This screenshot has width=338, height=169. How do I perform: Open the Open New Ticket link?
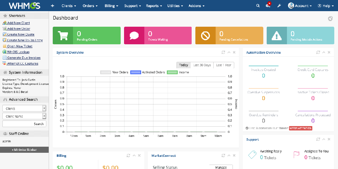[20, 46]
